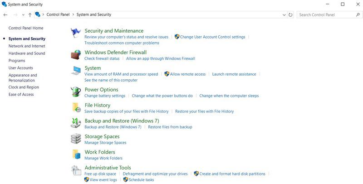Viewport: 363px width, 184px height.
Task: Open recent locations dropdown arrow
Action: tap(23, 15)
